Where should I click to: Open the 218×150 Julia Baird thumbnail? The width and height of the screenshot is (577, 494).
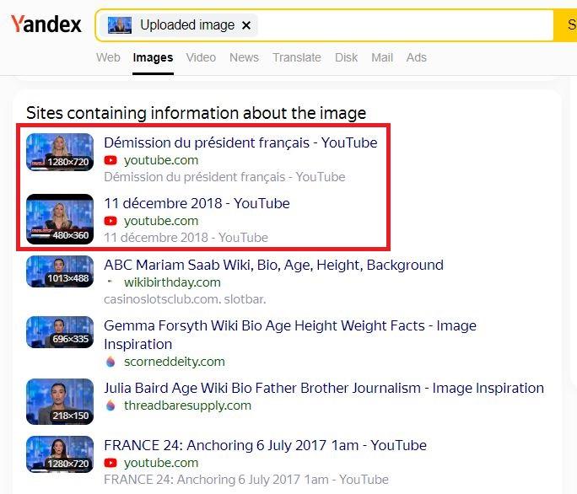[60, 401]
